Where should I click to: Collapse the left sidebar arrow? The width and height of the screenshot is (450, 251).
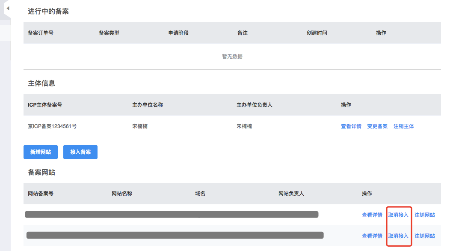click(8, 8)
